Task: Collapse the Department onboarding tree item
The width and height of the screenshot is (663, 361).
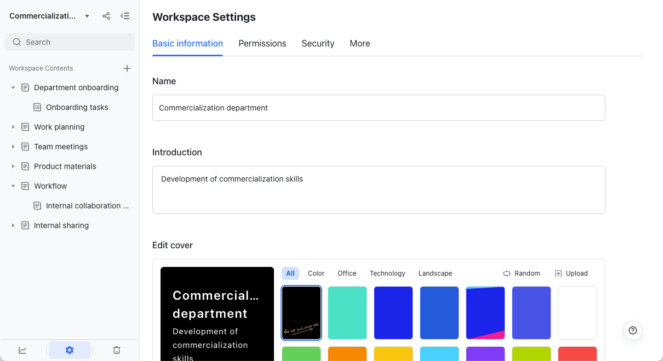Action: point(13,88)
